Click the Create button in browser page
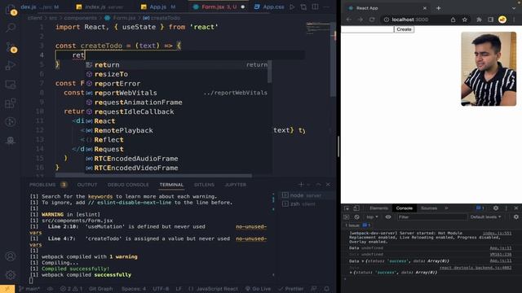The height and width of the screenshot is (293, 522). tap(404, 29)
